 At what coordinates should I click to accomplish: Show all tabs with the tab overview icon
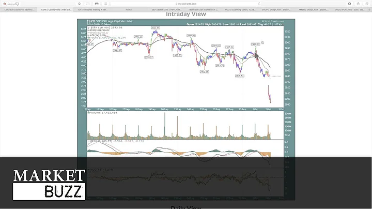coord(367,4)
